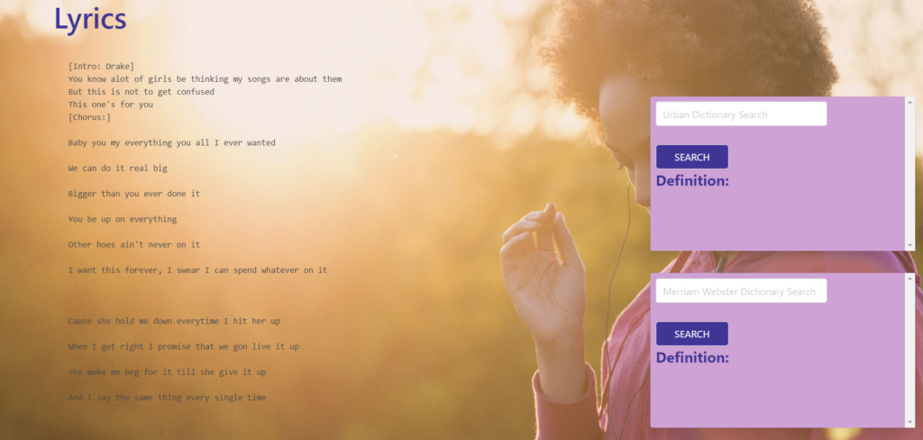Click up arrow on Merriam Webster panel scrollbar
The image size is (923, 440).
pos(909,279)
